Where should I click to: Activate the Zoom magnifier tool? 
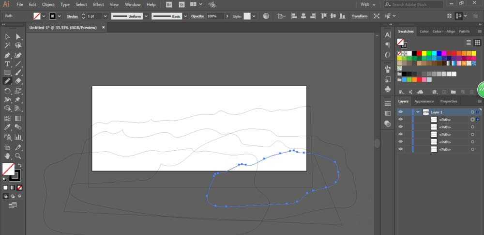[x=18, y=156]
